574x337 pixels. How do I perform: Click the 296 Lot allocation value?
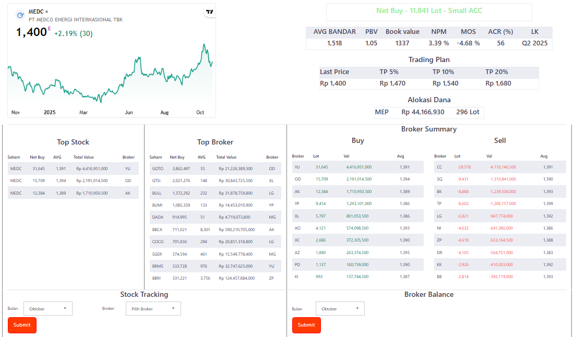point(468,112)
